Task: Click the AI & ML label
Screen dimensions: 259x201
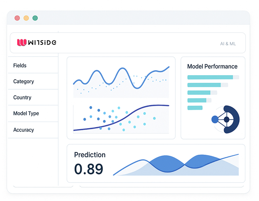Action: (228, 44)
